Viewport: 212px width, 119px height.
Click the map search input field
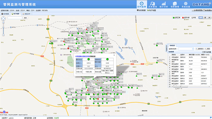click(15, 18)
